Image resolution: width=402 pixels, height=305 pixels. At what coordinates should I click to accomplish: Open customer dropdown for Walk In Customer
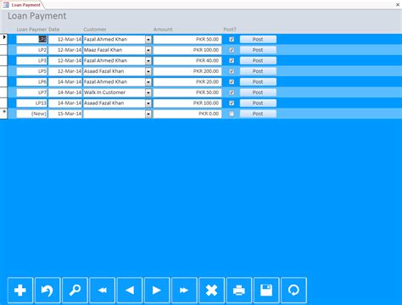coord(148,92)
